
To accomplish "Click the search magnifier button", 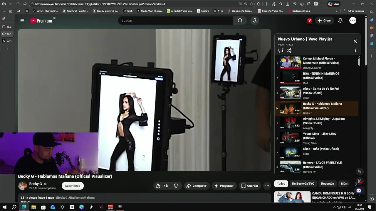I will coord(240,21).
